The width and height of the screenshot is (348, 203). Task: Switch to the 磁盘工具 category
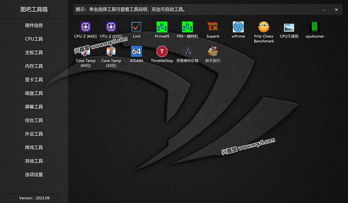click(x=34, y=93)
